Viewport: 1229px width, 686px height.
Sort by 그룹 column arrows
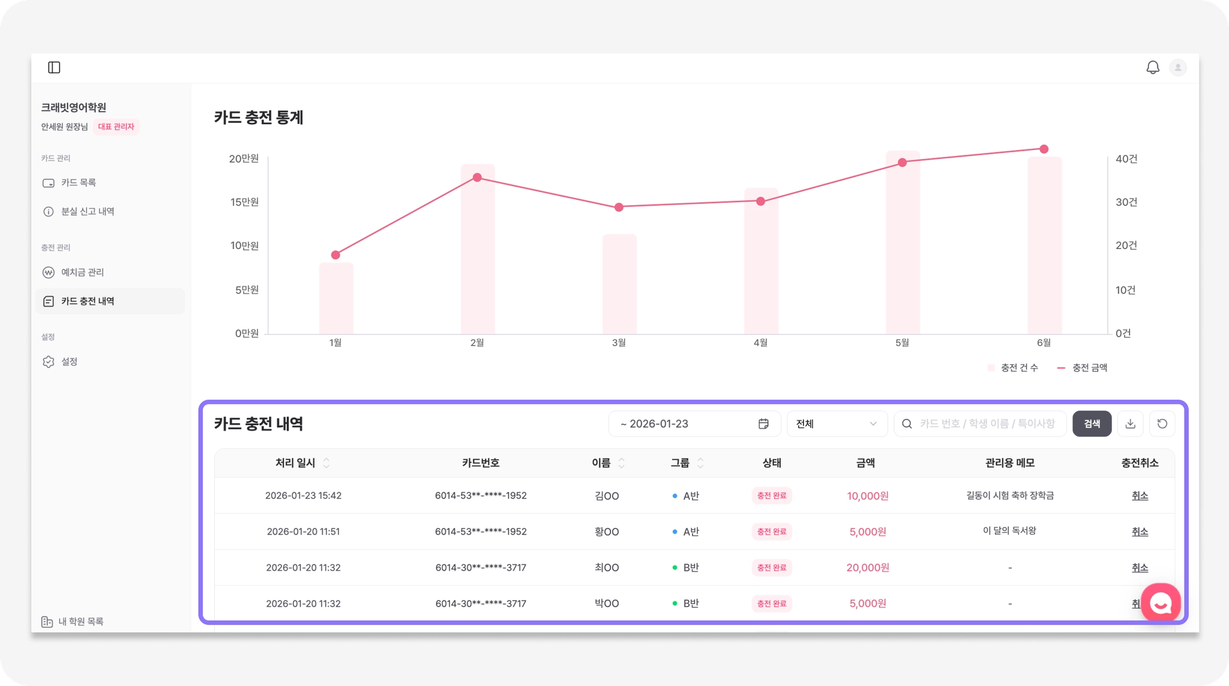[x=700, y=463]
